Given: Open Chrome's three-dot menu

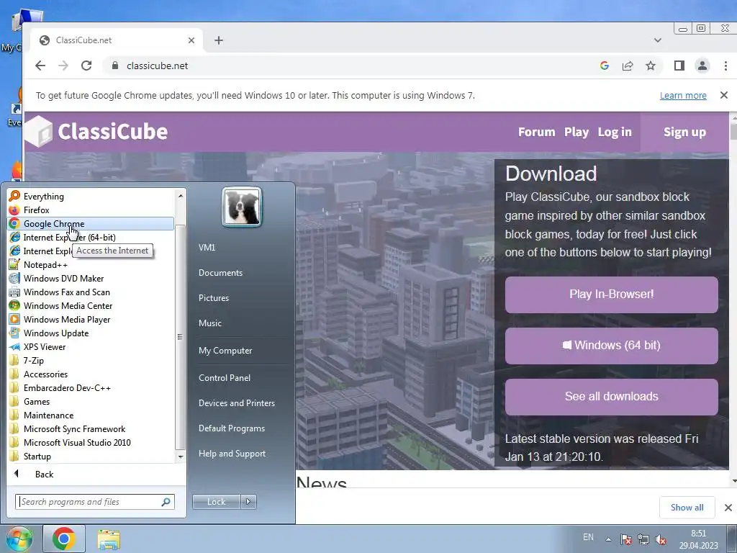Looking at the screenshot, I should 725,66.
